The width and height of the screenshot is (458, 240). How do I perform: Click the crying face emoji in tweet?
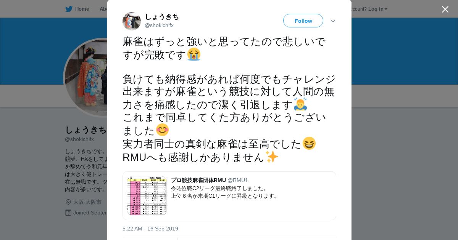[x=194, y=54]
